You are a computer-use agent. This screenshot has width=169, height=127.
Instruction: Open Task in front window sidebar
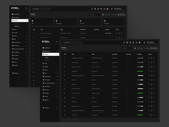(45, 63)
